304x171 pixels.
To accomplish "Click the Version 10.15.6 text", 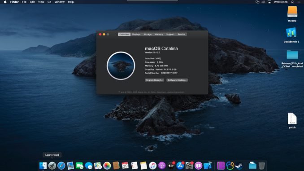I will (x=152, y=53).
